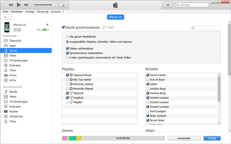Click the Künstler list scroll up arrow
Screen dimensions: 231x144
click(x=219, y=75)
